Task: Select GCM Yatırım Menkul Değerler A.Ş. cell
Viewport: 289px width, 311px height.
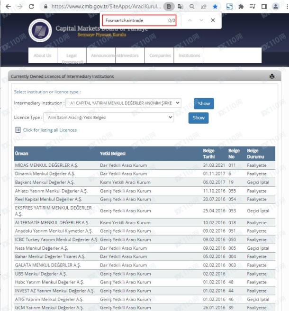Action: [49, 308]
